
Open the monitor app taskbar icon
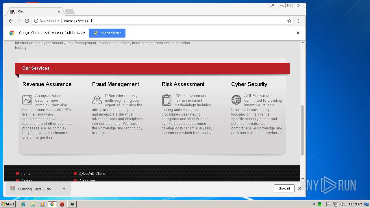click(72, 204)
